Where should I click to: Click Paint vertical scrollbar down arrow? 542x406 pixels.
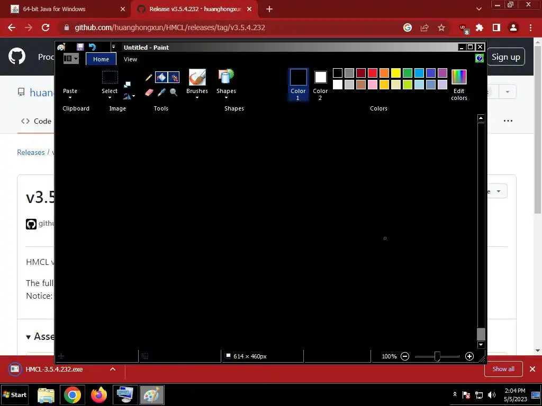coord(481,344)
